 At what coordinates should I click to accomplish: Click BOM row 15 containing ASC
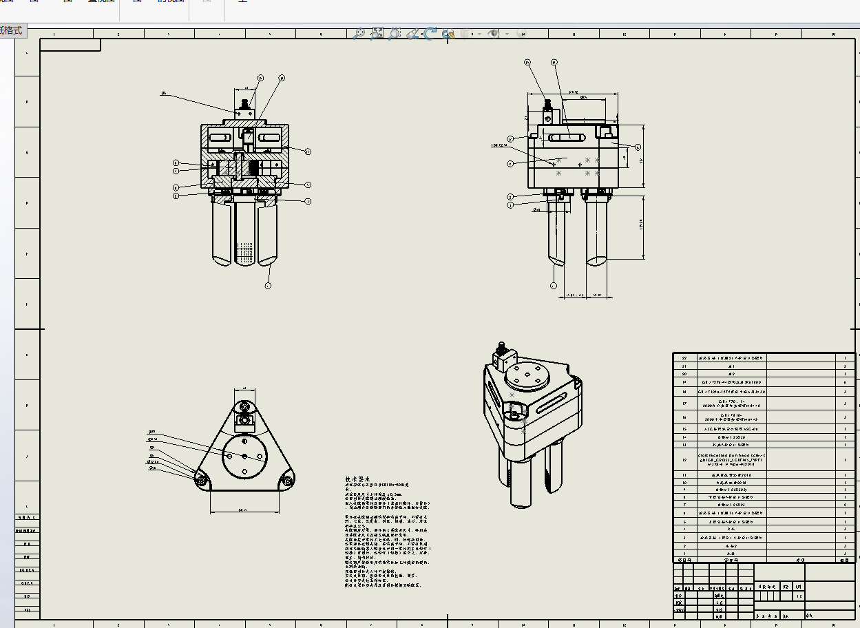coord(764,428)
